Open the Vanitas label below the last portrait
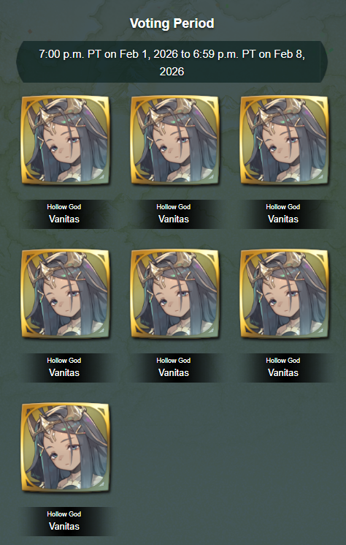 pos(64,526)
